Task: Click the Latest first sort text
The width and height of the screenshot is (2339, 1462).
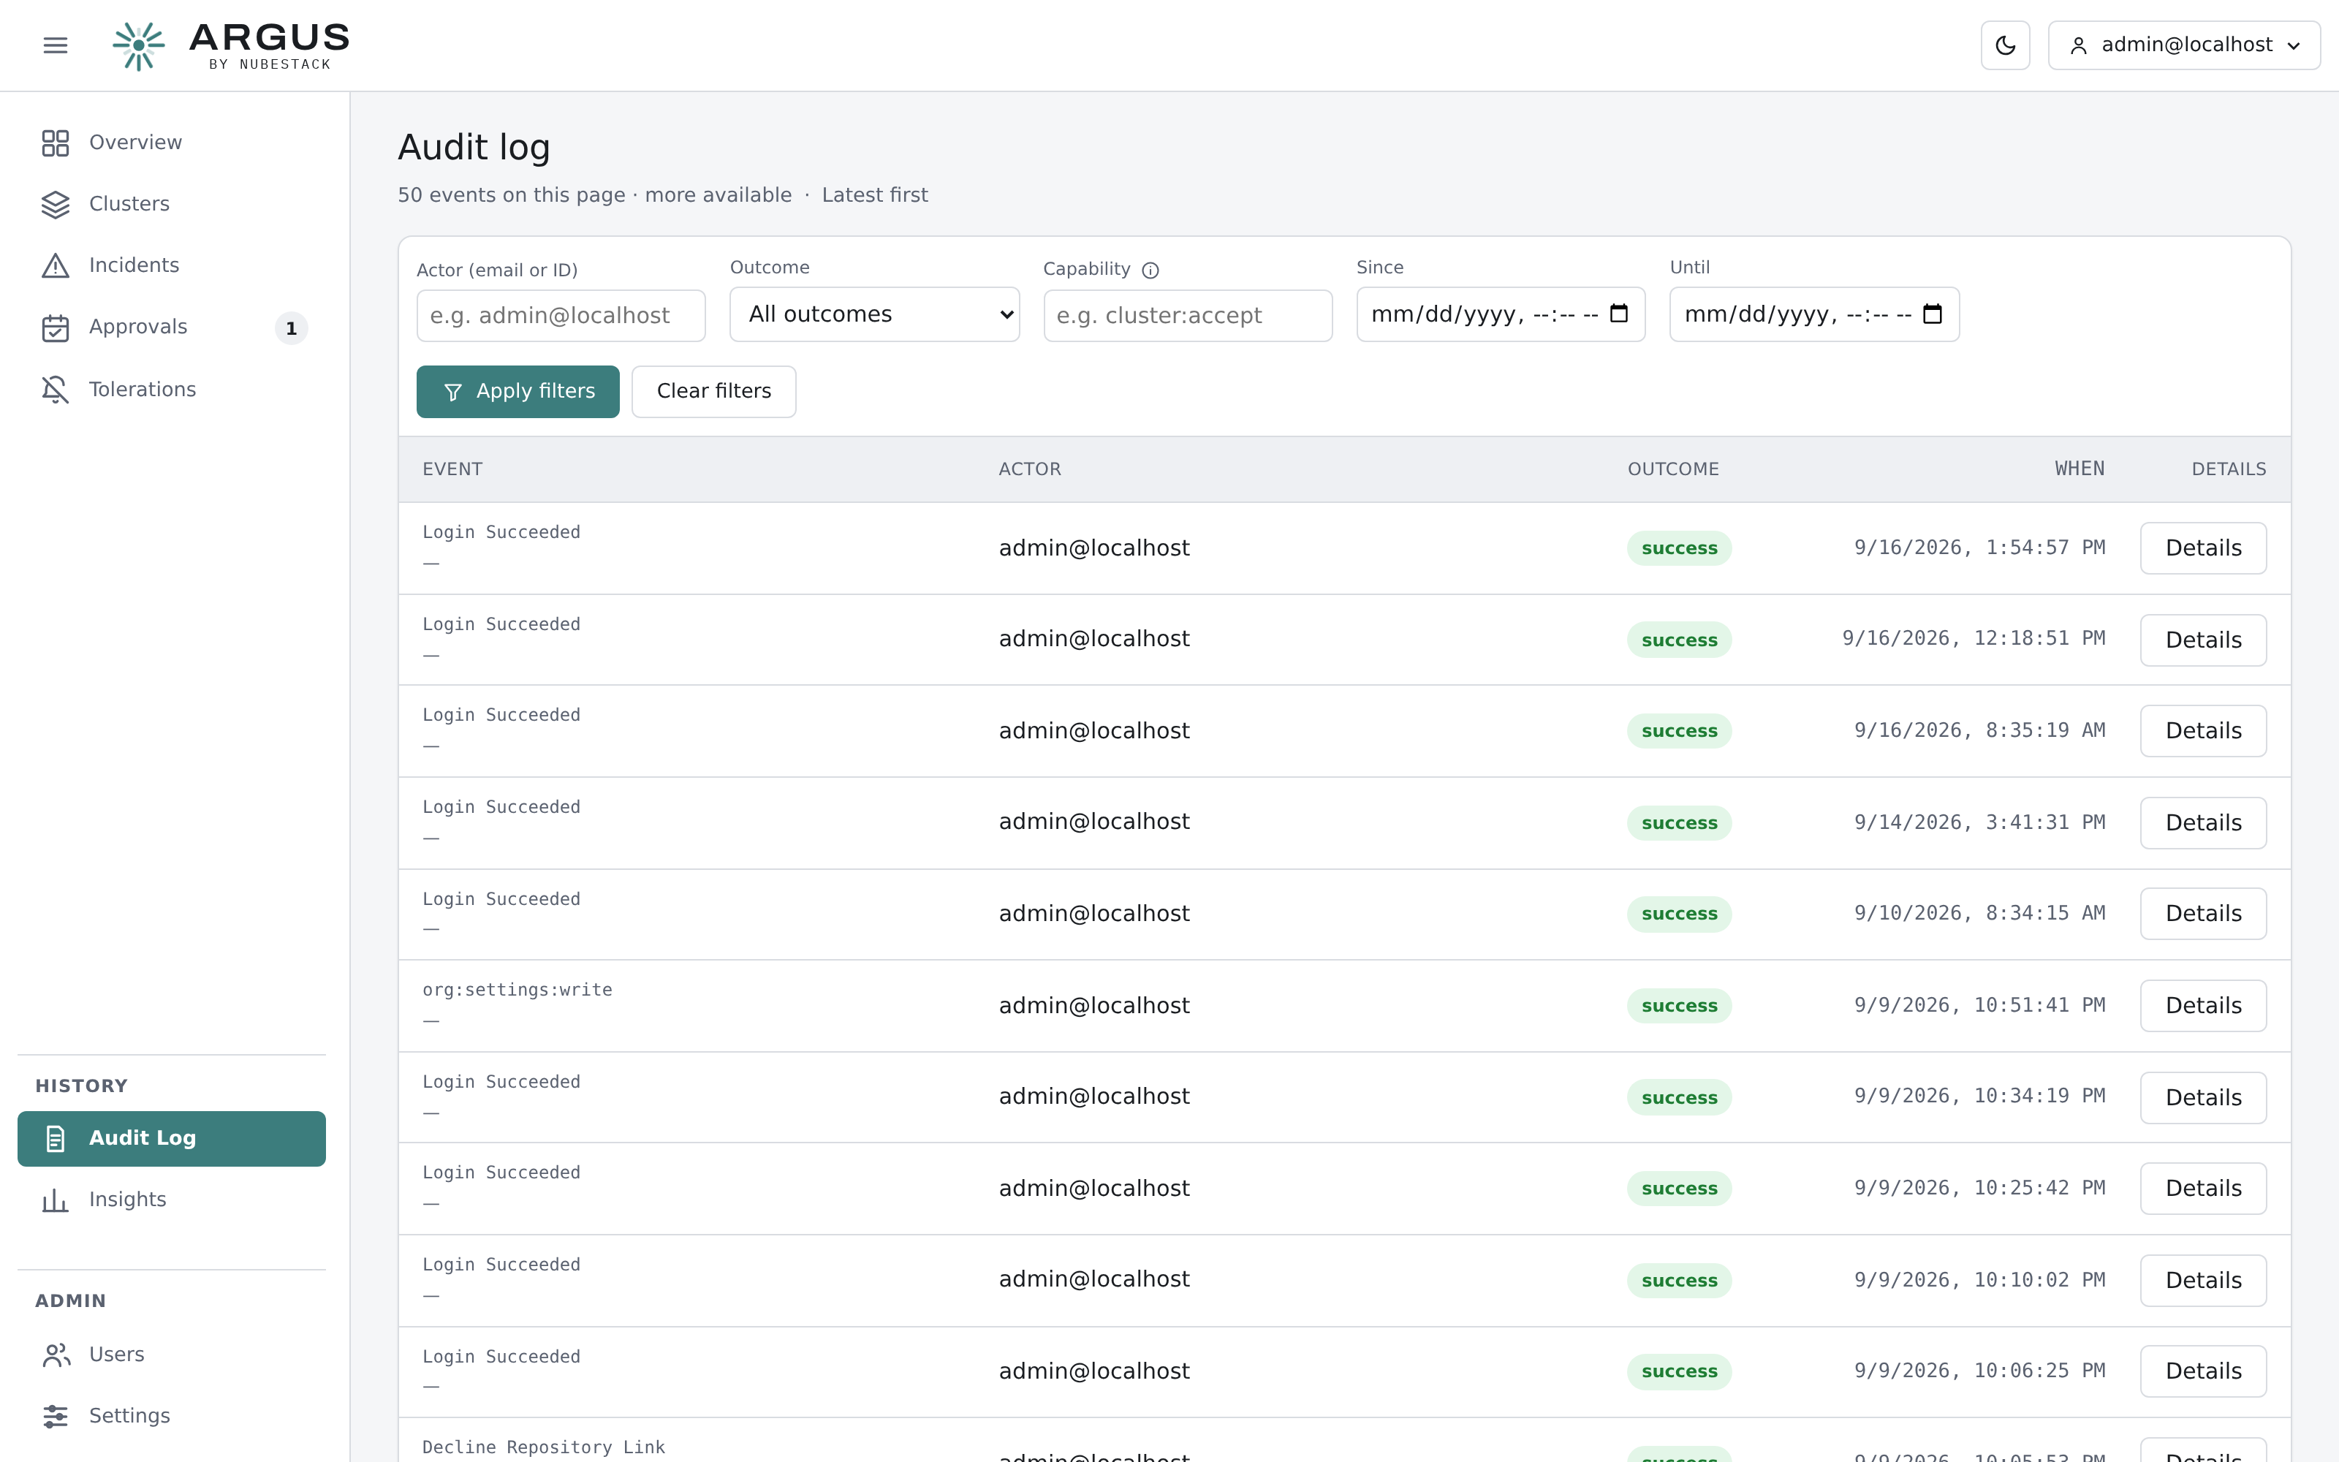Action: pos(873,195)
